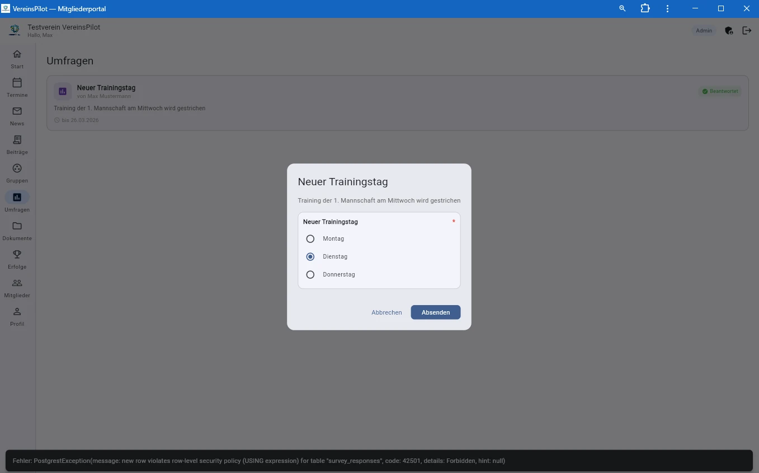Select the Montag radio option
Screen dimensions: 759x473
310,239
